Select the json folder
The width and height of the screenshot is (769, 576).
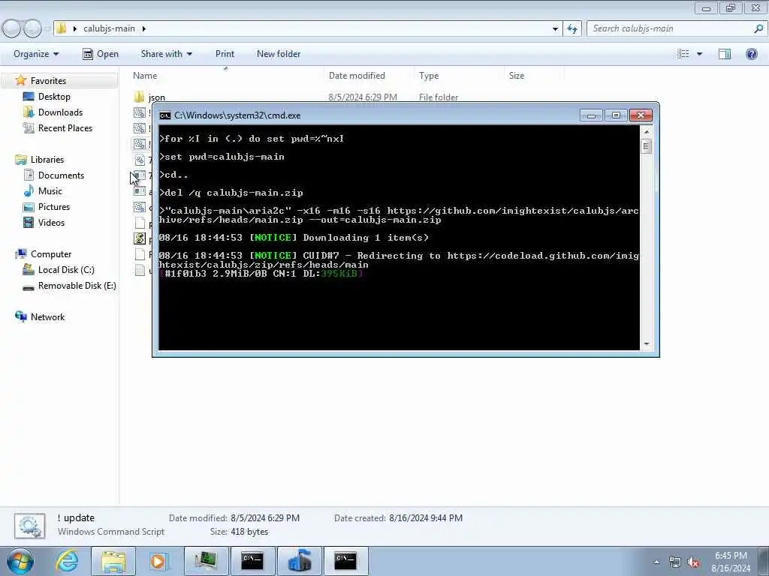(156, 97)
